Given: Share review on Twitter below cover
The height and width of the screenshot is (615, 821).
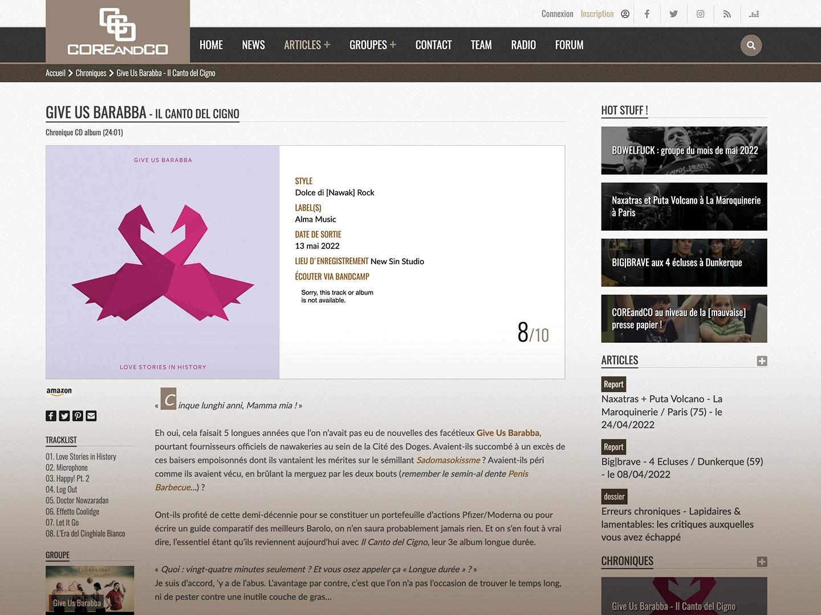Looking at the screenshot, I should click(x=64, y=416).
